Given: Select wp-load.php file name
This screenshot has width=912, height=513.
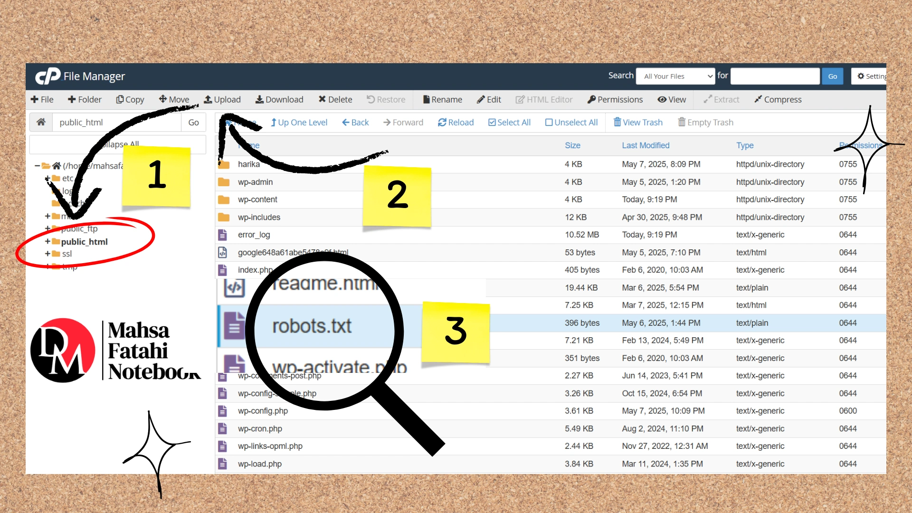Looking at the screenshot, I should 260,464.
